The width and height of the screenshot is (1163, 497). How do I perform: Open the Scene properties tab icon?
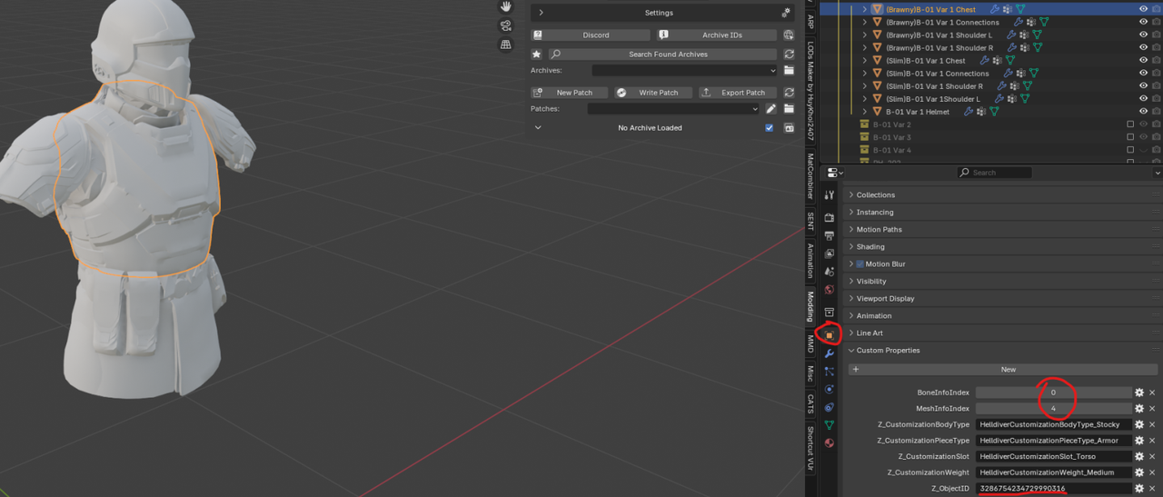coord(829,272)
